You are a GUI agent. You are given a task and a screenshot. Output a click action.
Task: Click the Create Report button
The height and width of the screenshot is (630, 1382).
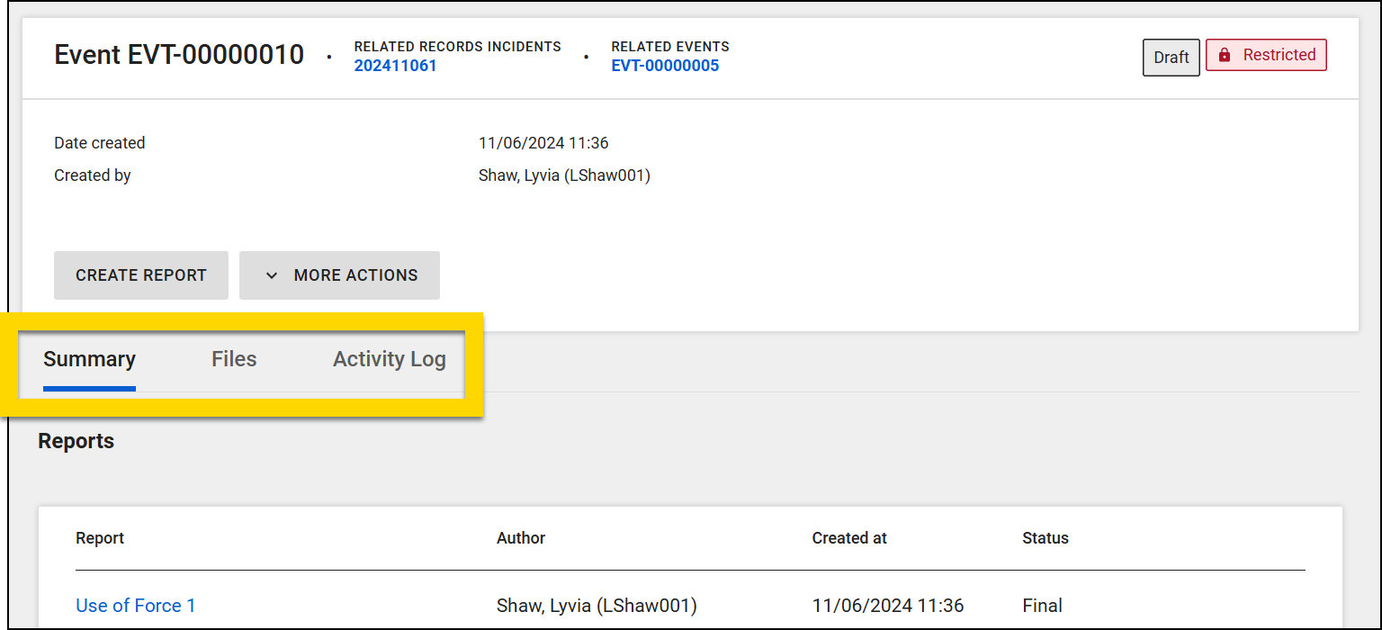(x=140, y=274)
